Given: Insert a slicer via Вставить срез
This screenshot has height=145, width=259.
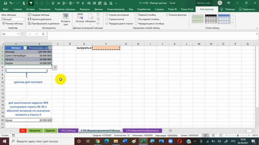Looking at the screenshot, I should [x=66, y=19].
